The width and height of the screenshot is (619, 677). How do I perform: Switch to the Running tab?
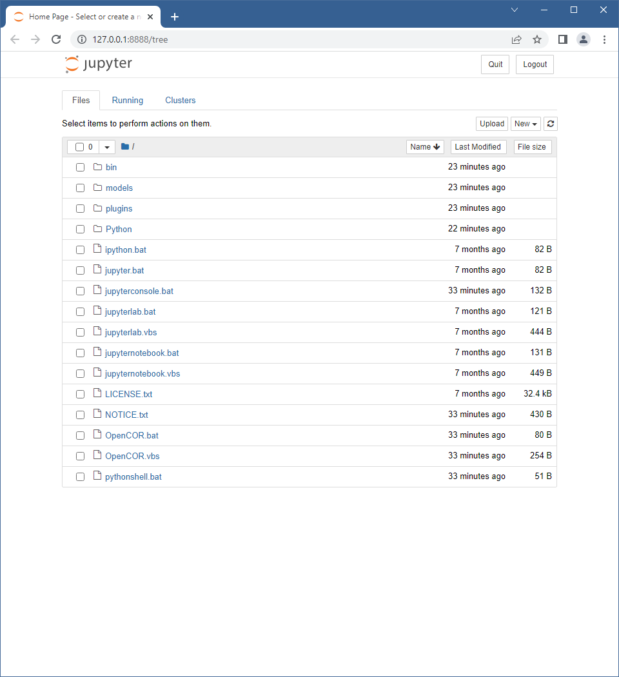pyautogui.click(x=128, y=101)
